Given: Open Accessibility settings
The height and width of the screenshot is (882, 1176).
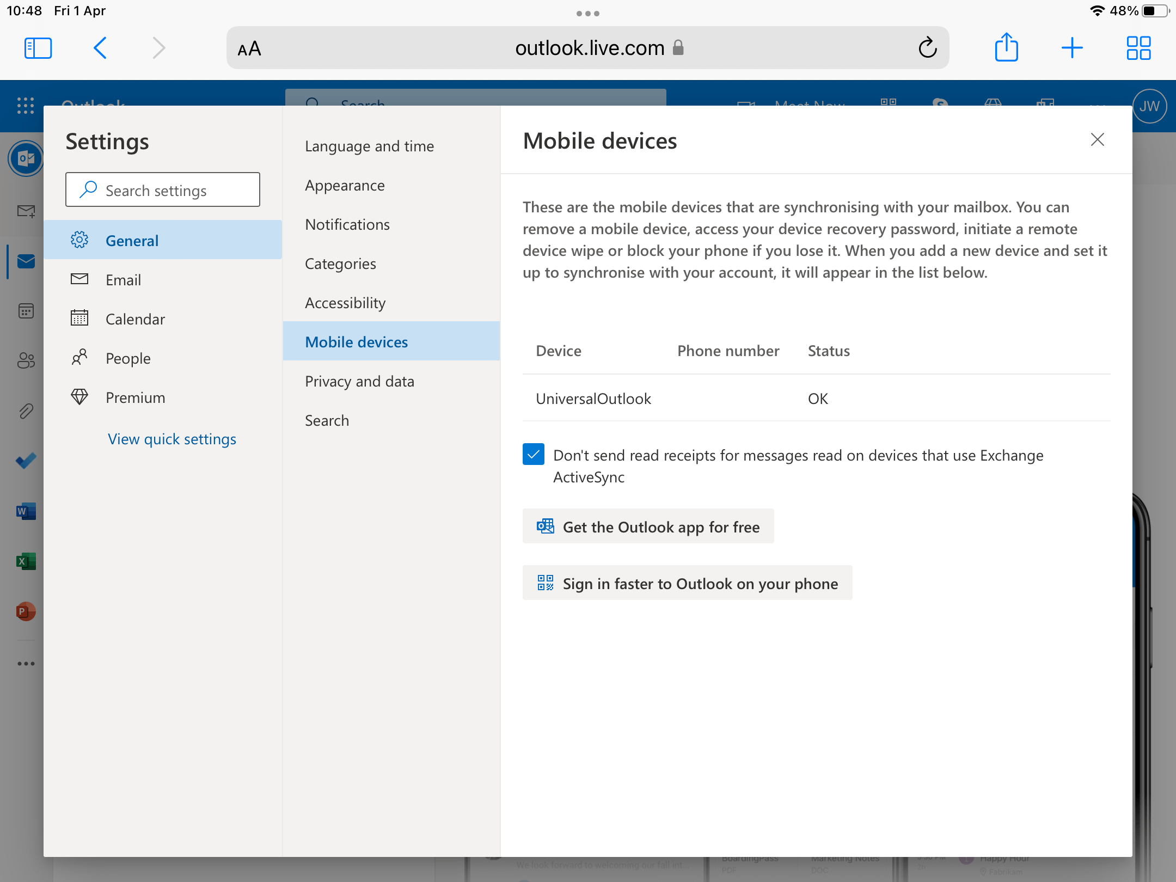Looking at the screenshot, I should [391, 303].
